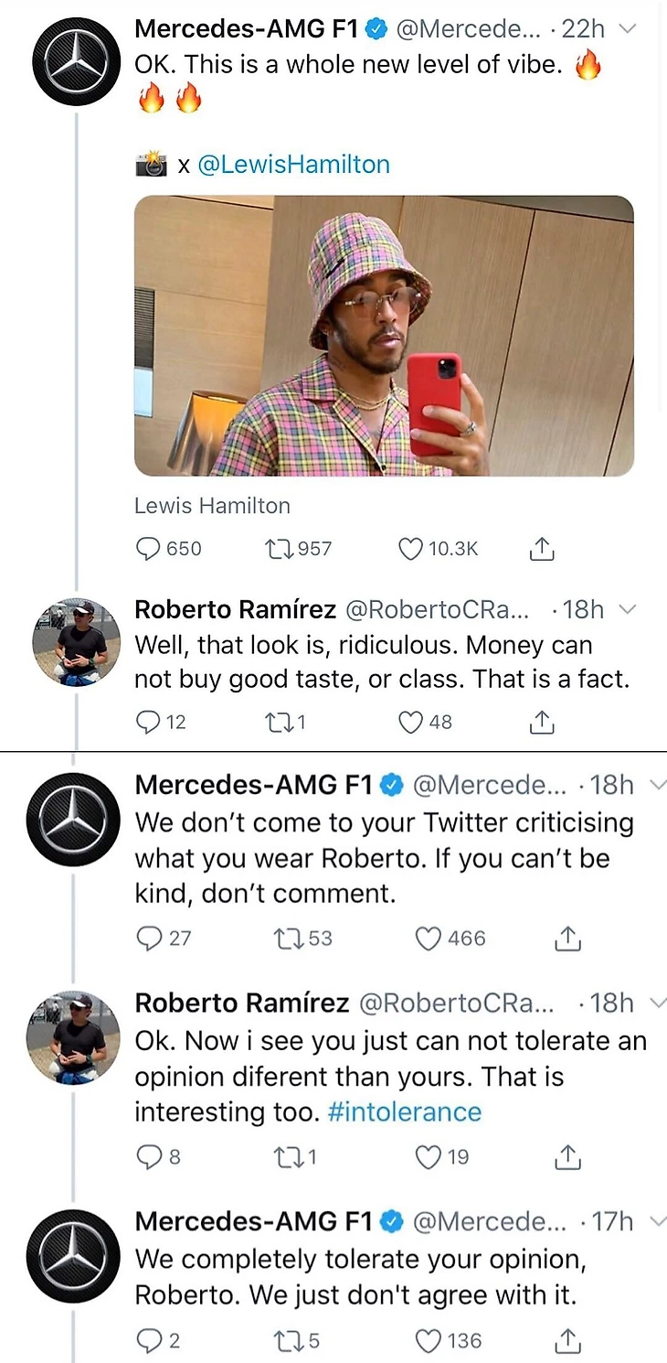Like Roberto's tweet with 48 likes

(x=411, y=723)
